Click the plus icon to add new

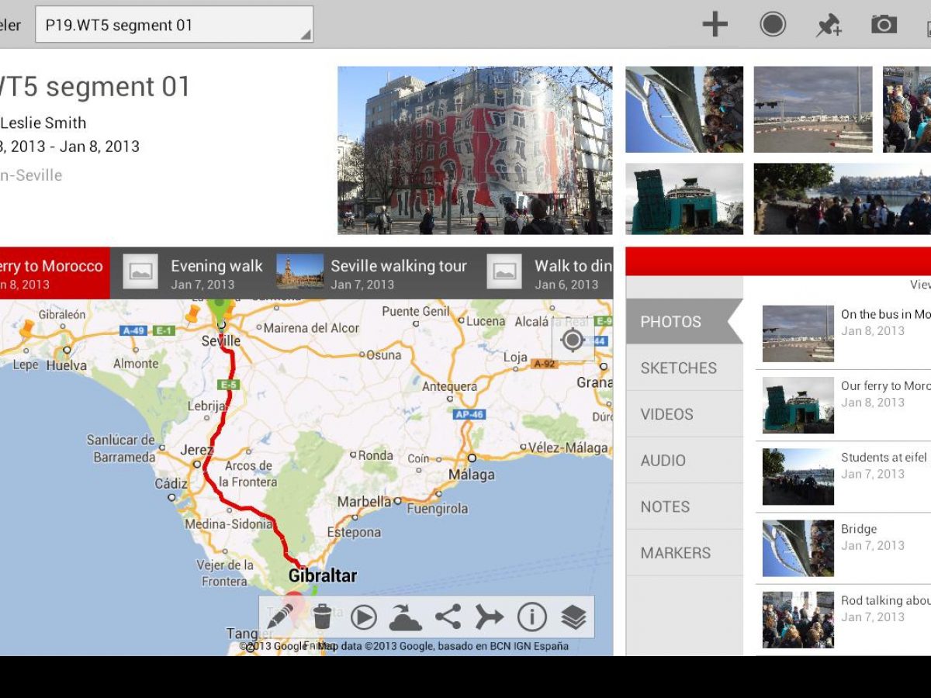[715, 25]
